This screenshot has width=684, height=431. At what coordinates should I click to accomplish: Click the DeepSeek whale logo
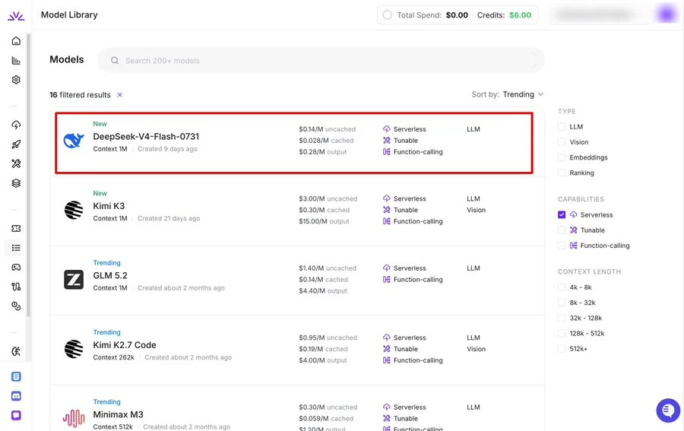[74, 141]
